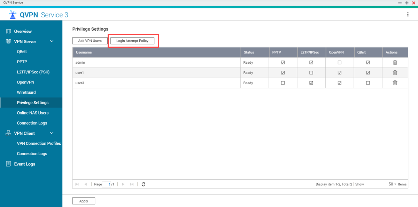Go to previous page arrow
The width and height of the screenshot is (418, 207).
click(x=86, y=184)
